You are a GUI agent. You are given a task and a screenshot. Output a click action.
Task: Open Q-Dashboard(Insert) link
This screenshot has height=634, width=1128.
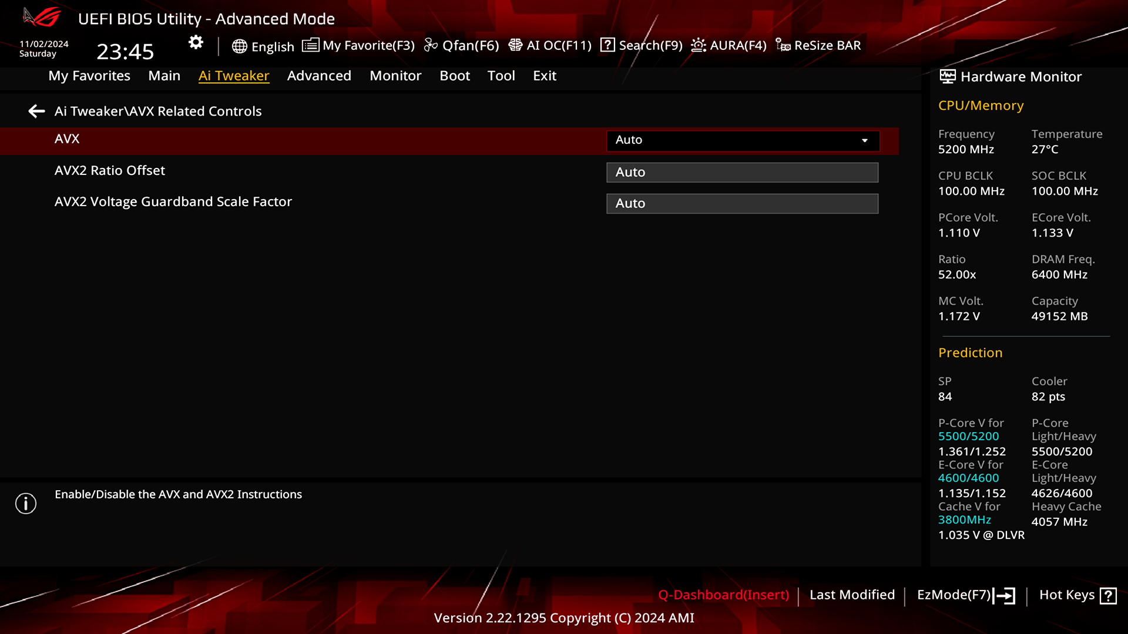723,595
